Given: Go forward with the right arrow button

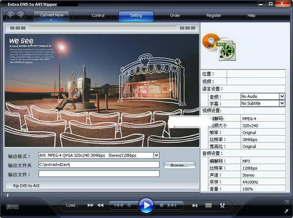Looking at the screenshot, I should coord(21,15).
